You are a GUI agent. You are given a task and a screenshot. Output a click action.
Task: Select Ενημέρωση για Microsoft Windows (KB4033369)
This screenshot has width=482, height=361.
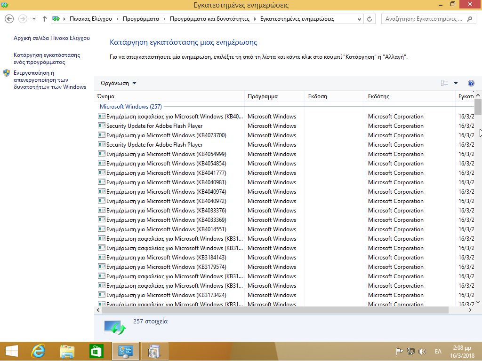click(166, 220)
